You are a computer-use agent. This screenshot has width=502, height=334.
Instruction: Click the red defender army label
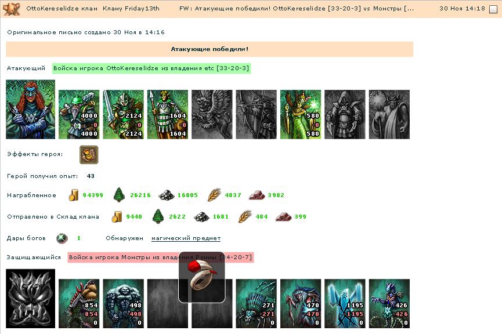[161, 257]
